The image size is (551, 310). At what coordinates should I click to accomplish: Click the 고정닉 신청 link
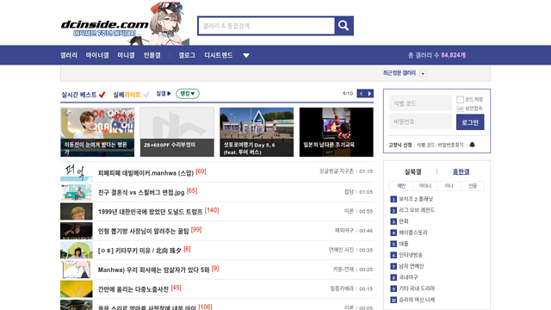pyautogui.click(x=399, y=145)
